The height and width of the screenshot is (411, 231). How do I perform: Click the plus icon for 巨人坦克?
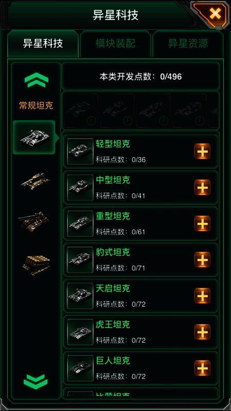pyautogui.click(x=202, y=368)
